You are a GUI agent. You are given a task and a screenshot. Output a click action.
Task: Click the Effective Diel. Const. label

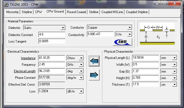(22, 85)
